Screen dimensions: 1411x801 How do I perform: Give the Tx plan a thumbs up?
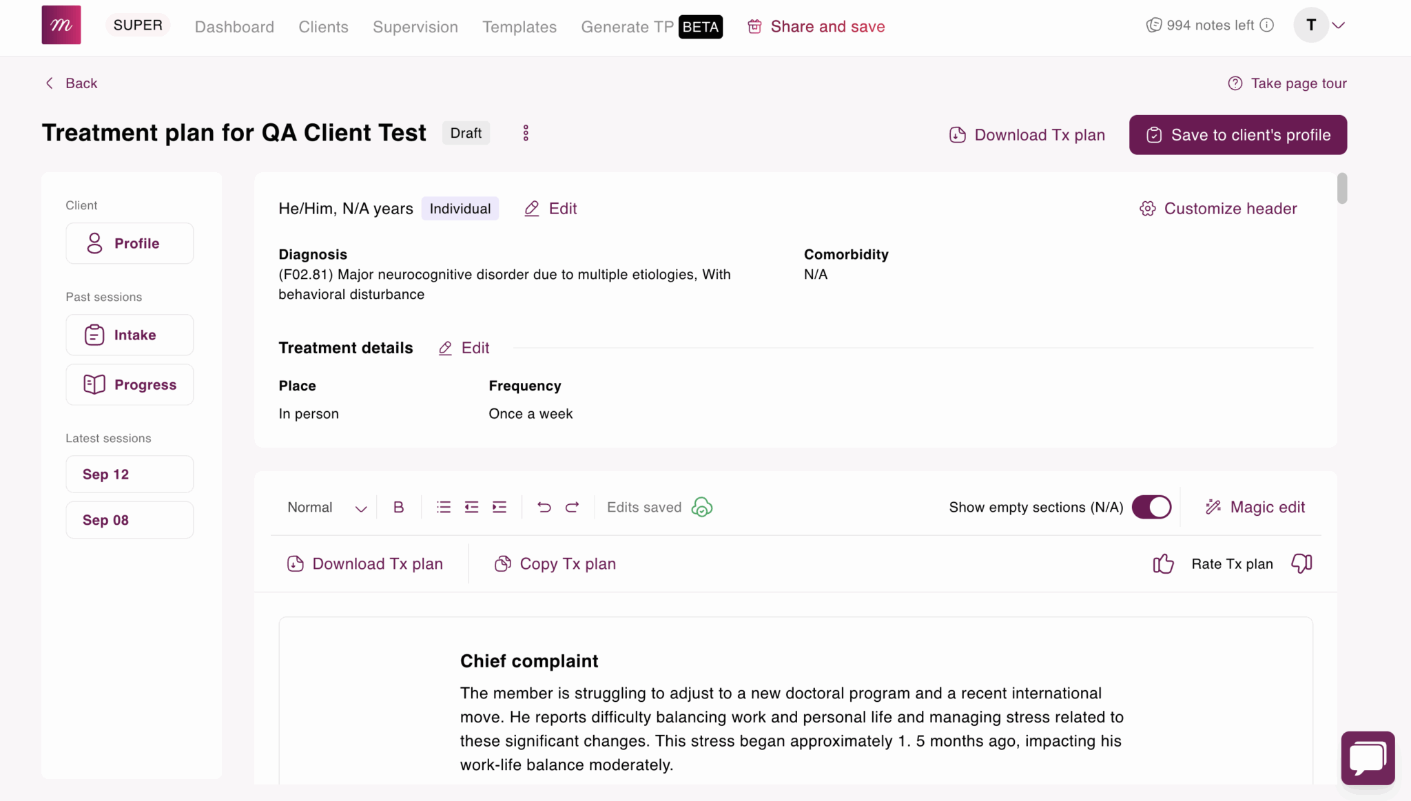(x=1162, y=563)
